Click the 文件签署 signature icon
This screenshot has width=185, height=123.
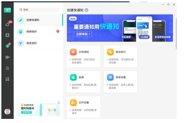(73, 102)
